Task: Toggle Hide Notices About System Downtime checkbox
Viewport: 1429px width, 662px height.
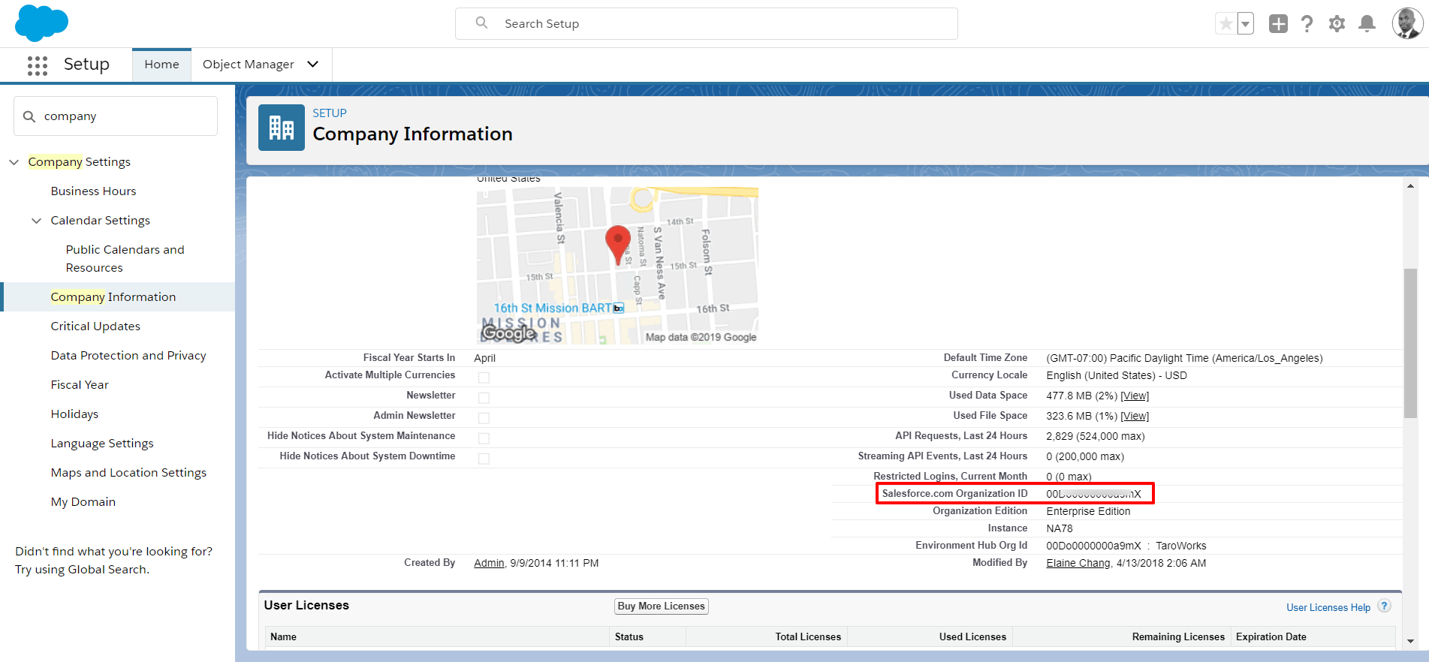Action: tap(484, 459)
